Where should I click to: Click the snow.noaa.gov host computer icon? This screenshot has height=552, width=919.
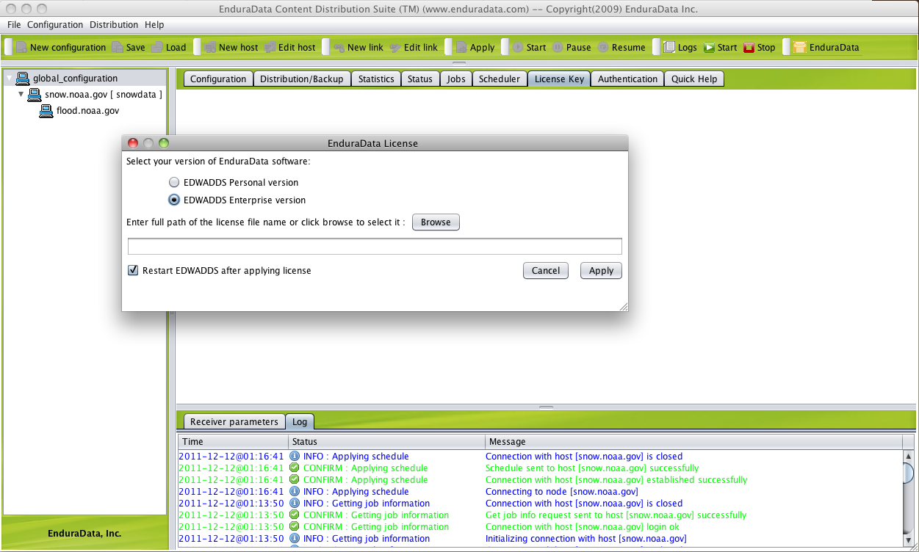pos(34,95)
